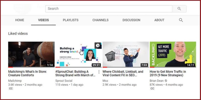Play the Moz whiteboard video thumbnail
The width and height of the screenshot is (201, 100).
click(126, 54)
